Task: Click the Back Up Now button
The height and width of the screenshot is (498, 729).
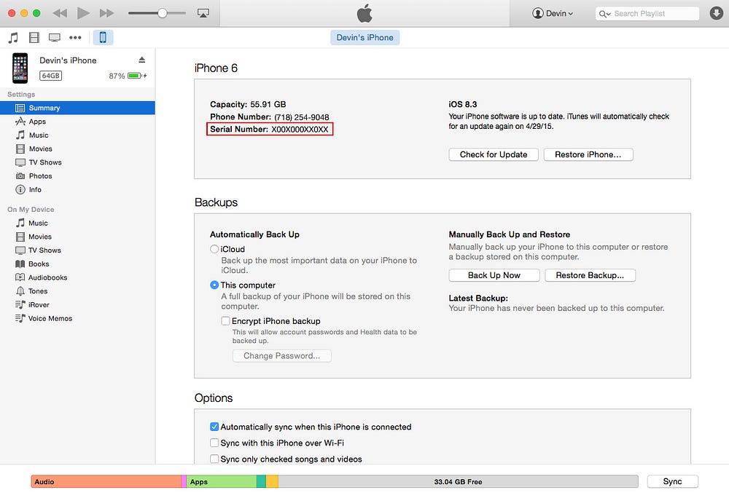Action: pyautogui.click(x=494, y=275)
